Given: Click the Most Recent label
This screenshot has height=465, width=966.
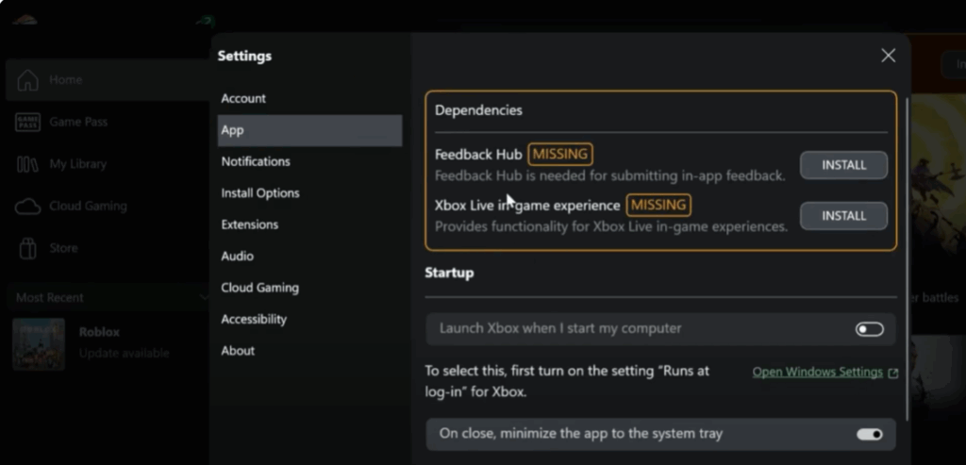Looking at the screenshot, I should click(49, 297).
